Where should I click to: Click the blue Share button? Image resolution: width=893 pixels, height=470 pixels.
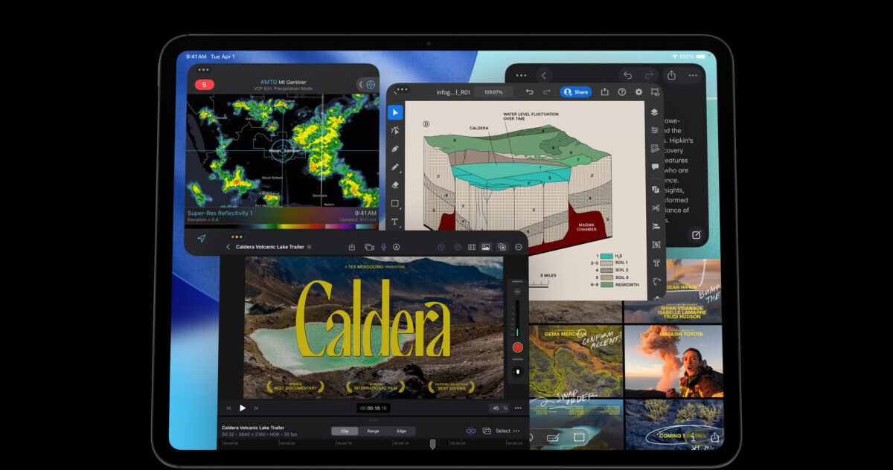tap(576, 92)
